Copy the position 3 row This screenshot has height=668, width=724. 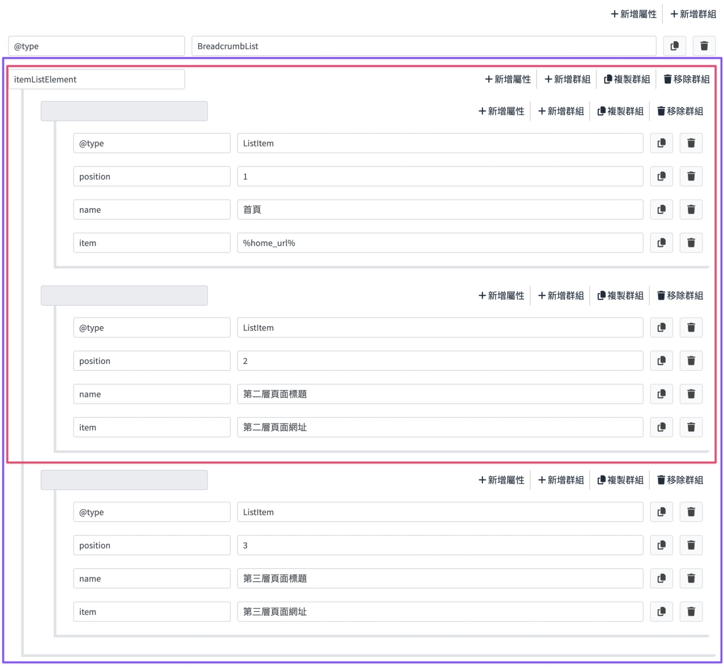coord(662,545)
